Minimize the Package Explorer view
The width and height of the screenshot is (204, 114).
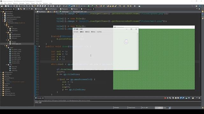pos(29,9)
